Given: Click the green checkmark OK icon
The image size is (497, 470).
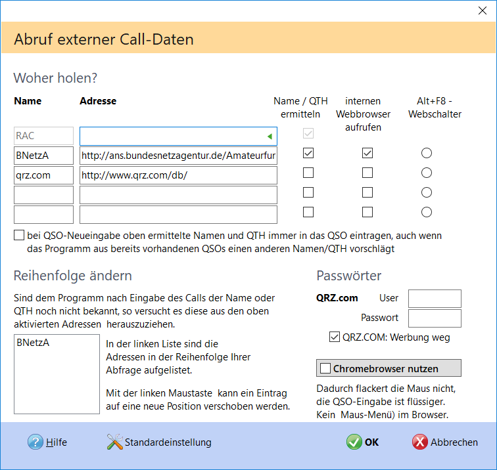Looking at the screenshot, I should (x=354, y=442).
